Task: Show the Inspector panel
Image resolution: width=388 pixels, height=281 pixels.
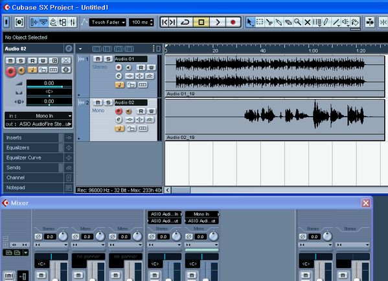Action: click(x=34, y=22)
